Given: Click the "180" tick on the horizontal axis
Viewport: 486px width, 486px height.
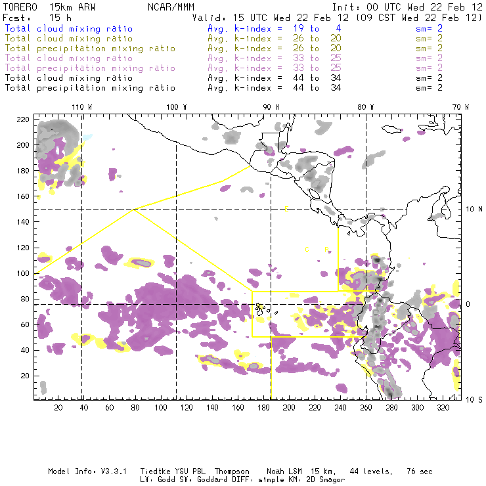Looking at the screenshot, I should 263,408.
